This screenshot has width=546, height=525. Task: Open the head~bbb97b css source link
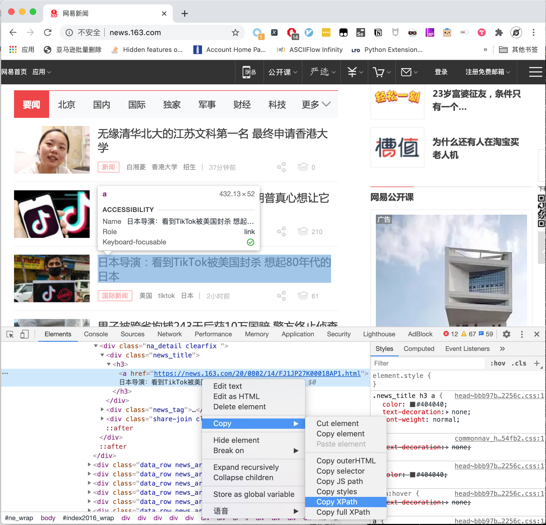499,396
